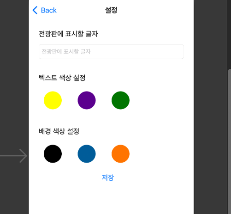The width and height of the screenshot is (231, 214).
Task: Choose the blue background color circle
Action: (87, 154)
